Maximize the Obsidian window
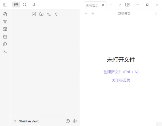 click(x=147, y=5)
